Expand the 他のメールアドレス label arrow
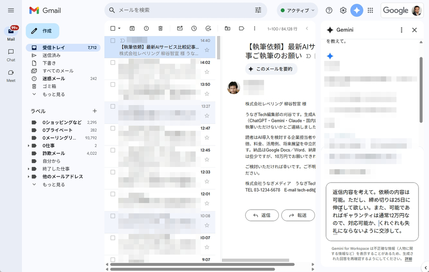Screen dimensions: 429x272 coord(29,177)
